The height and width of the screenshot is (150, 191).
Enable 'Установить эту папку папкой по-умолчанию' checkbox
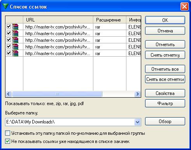click(7, 133)
